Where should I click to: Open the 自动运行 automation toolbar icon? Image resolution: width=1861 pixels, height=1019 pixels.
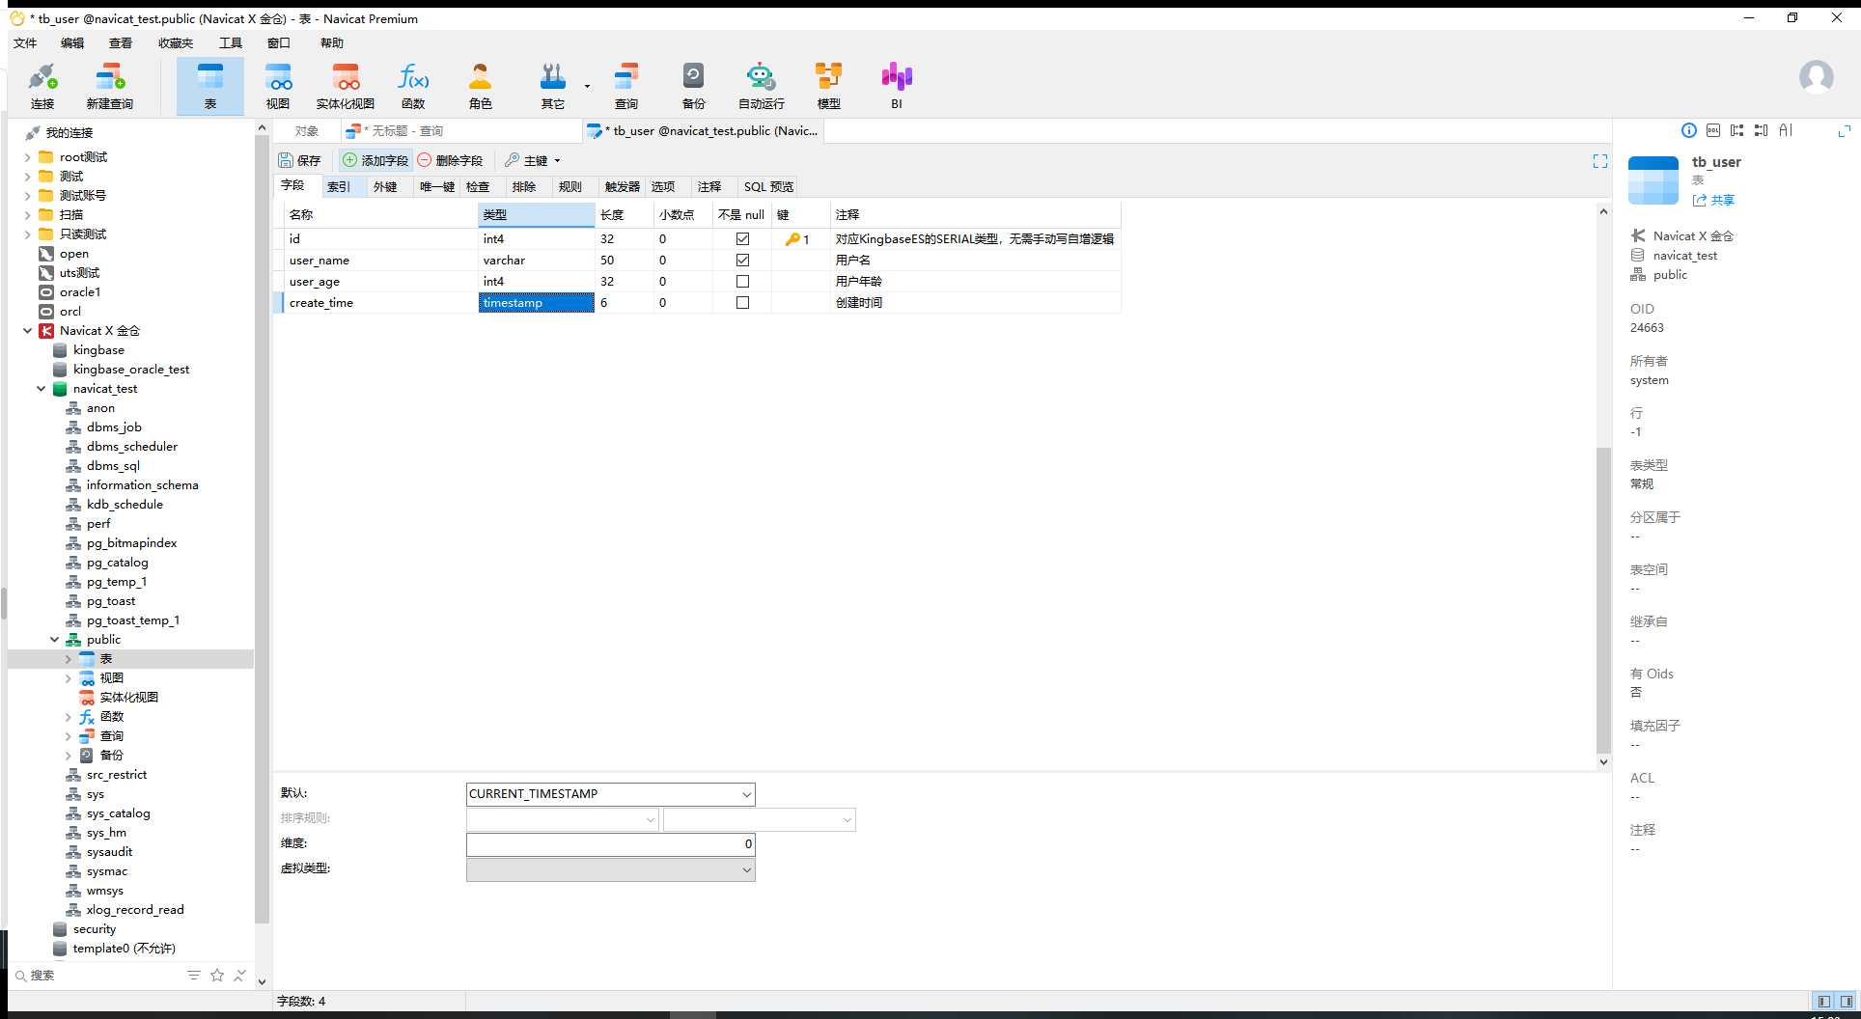tap(762, 86)
